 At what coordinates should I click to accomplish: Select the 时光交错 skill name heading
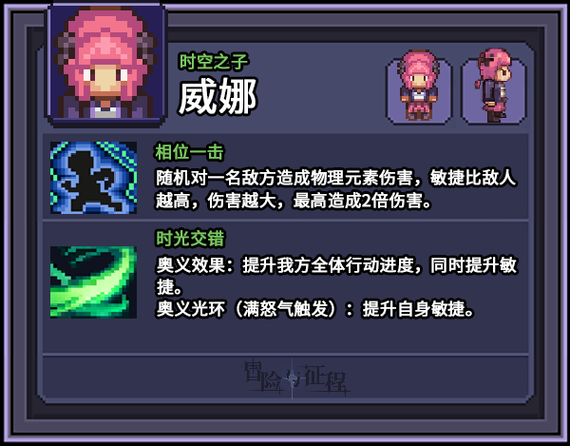191,239
